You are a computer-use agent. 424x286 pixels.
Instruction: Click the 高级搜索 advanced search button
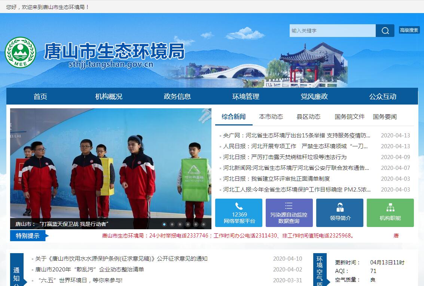point(409,30)
